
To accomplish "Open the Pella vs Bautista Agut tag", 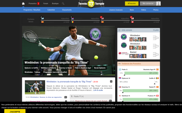I will [x=83, y=68].
